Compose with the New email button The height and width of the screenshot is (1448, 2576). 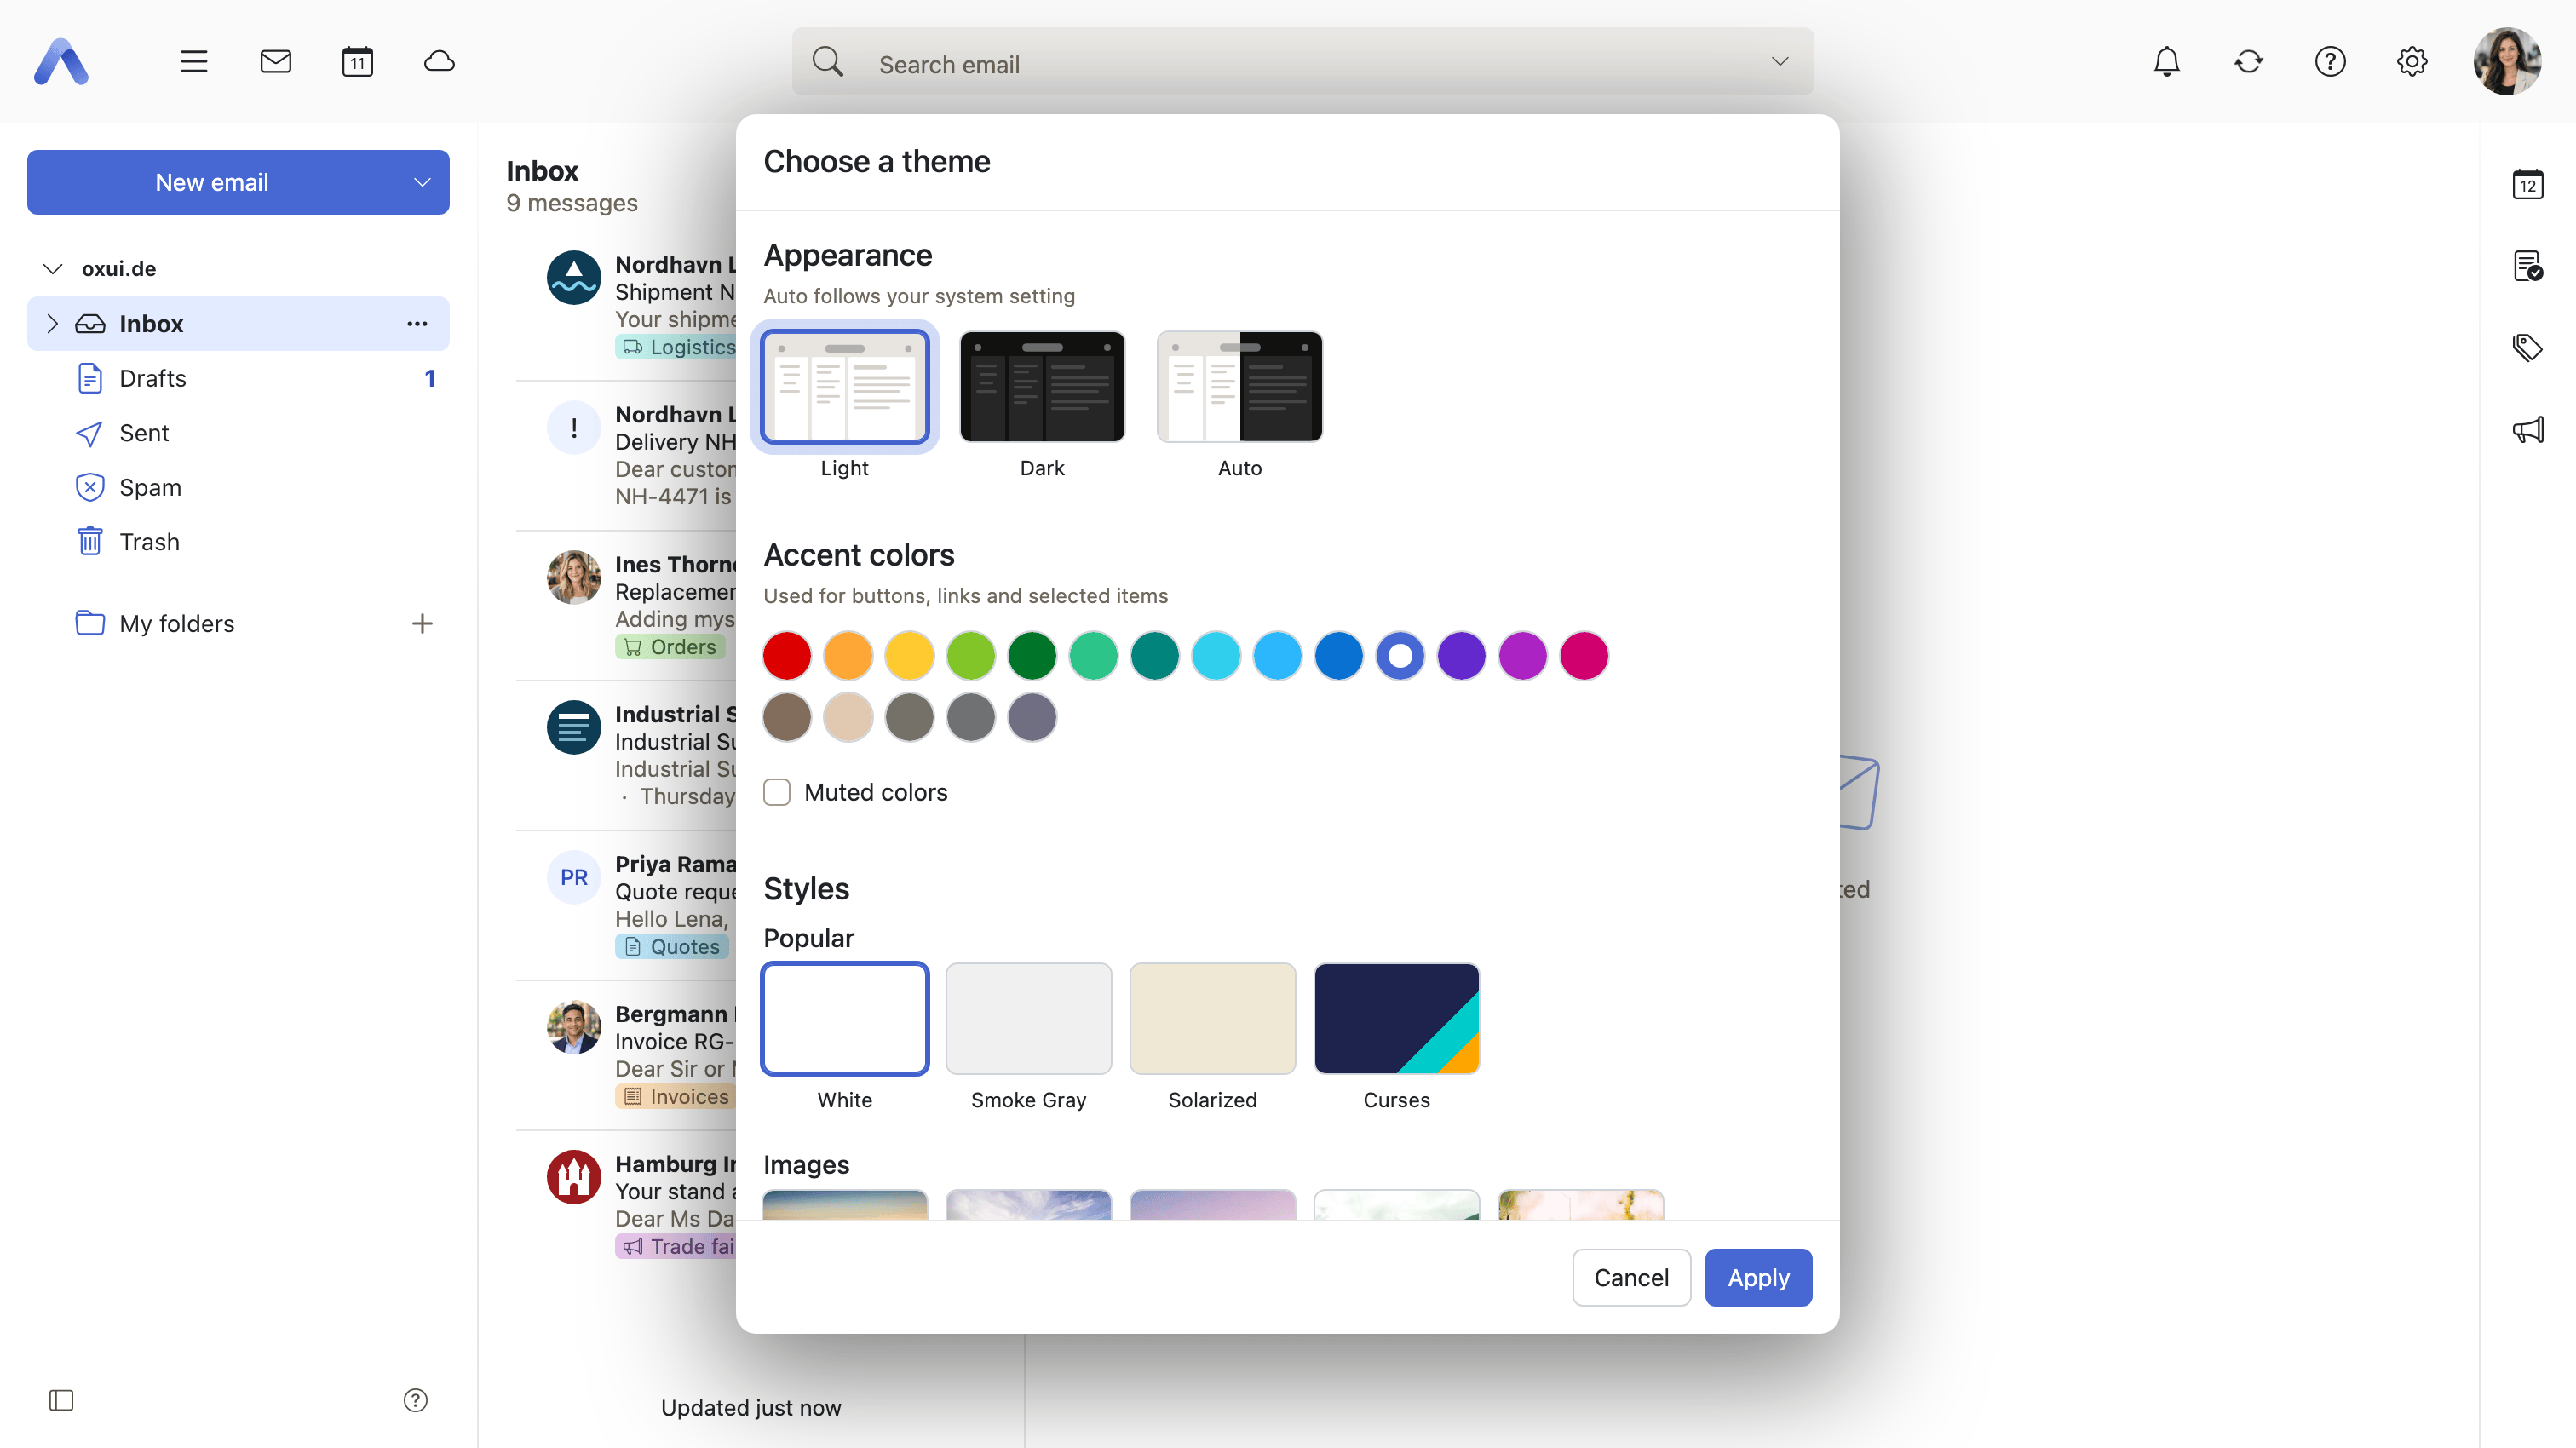[212, 183]
